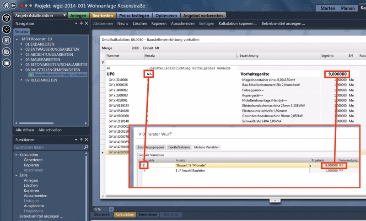This screenshot has width=366, height=221.
Task: Click the Alle schließen link
Action: point(50,130)
